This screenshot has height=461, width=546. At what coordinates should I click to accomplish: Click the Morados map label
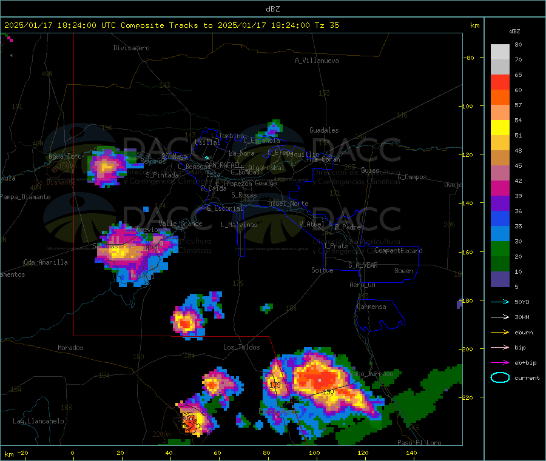pyautogui.click(x=70, y=348)
